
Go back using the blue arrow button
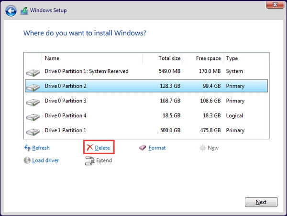(x=11, y=11)
